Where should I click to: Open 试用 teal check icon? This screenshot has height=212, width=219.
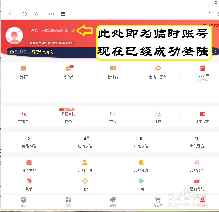point(141,181)
